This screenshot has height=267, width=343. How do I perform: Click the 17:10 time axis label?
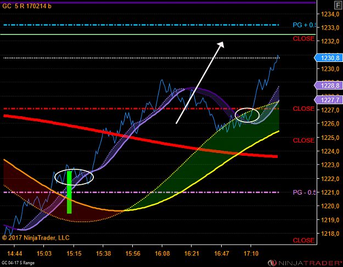pyautogui.click(x=251, y=254)
